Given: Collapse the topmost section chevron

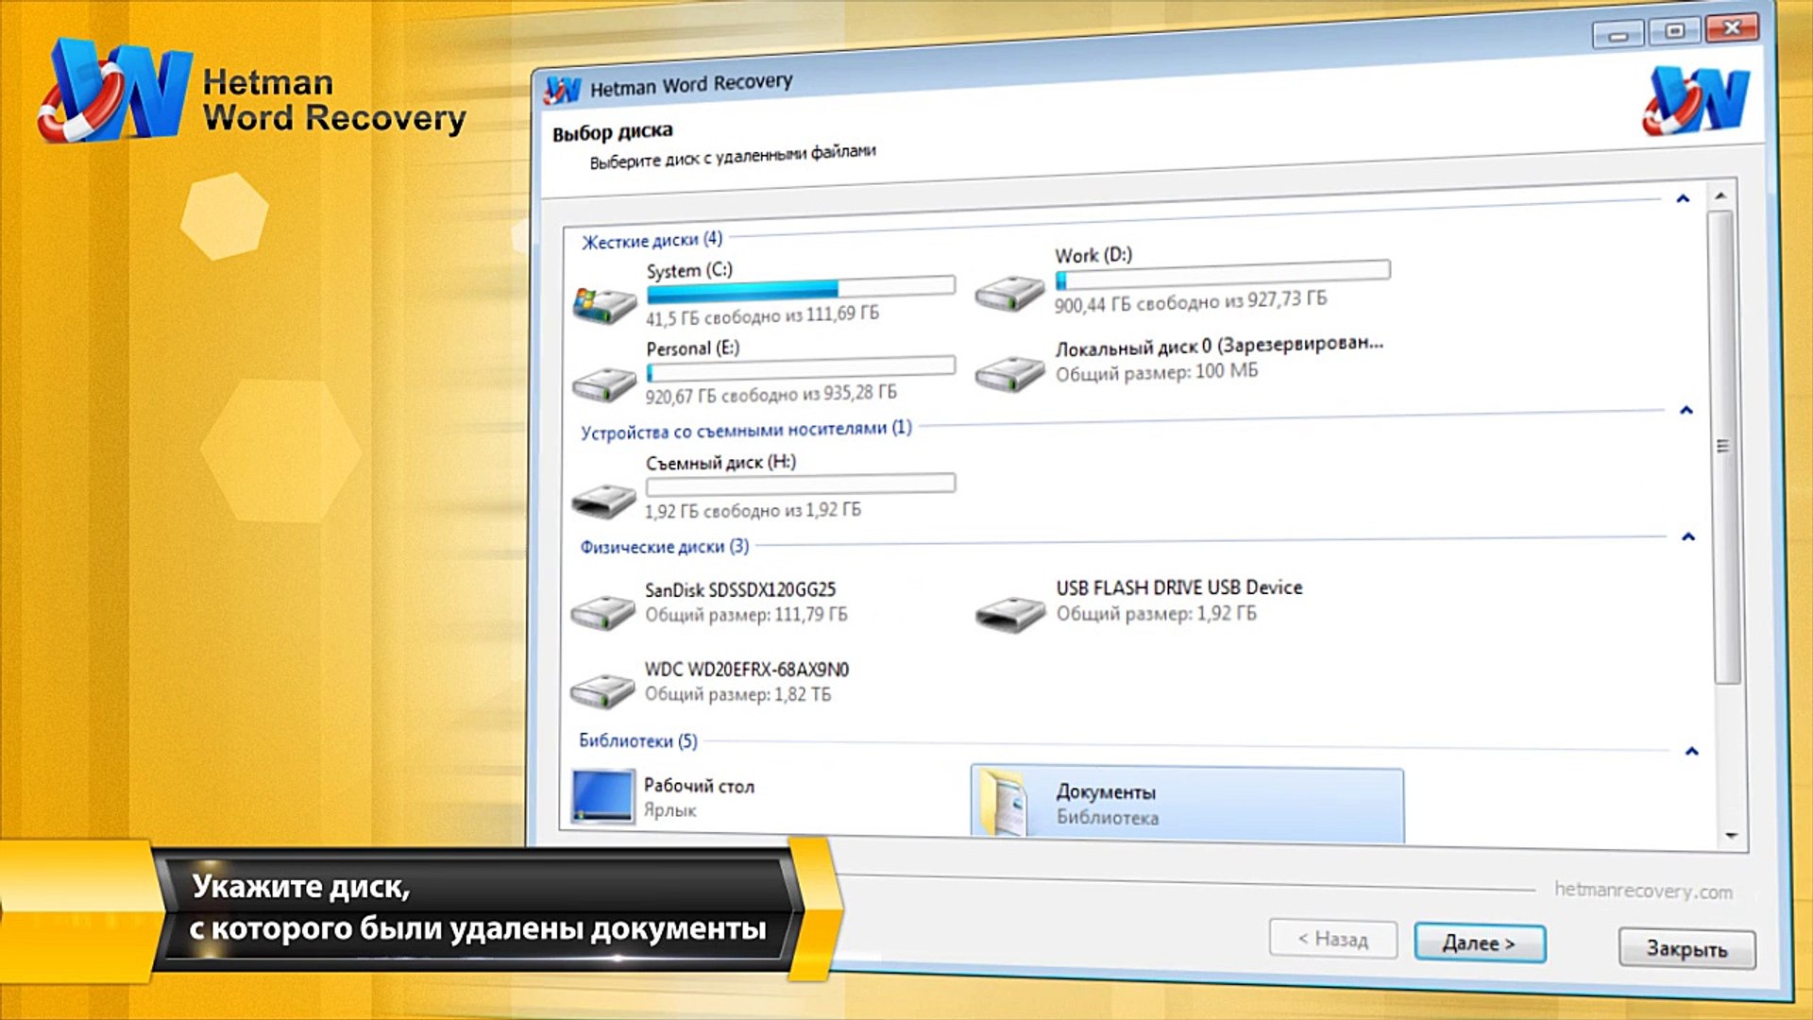Looking at the screenshot, I should [x=1683, y=198].
